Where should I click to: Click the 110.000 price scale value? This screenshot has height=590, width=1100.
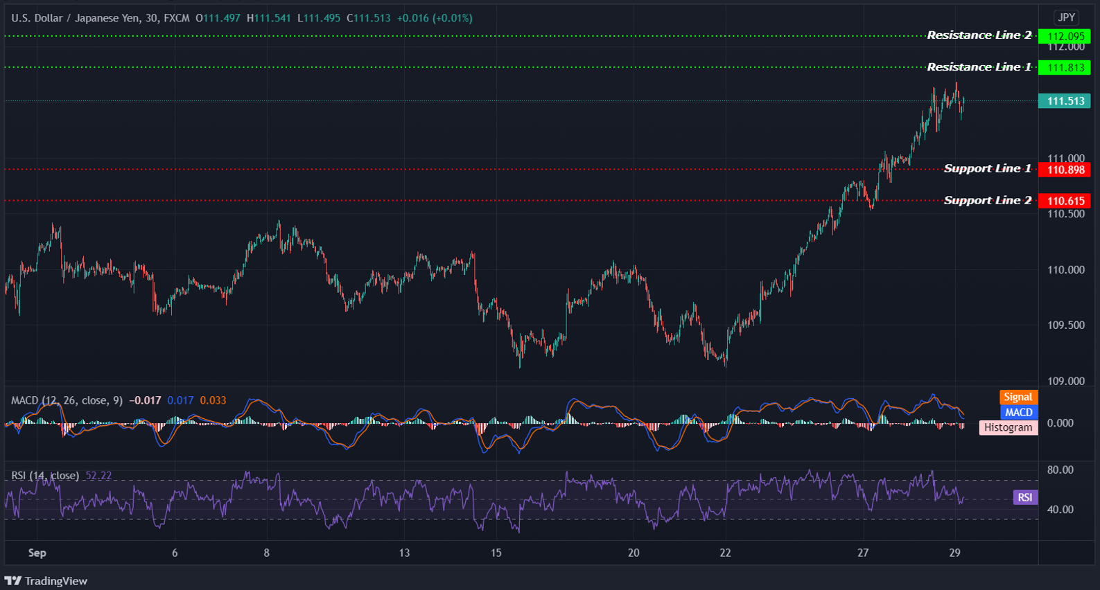pos(1066,270)
